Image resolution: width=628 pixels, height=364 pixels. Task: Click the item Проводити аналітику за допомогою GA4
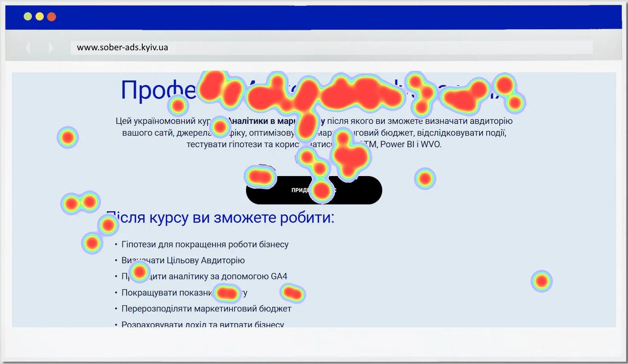tap(204, 276)
